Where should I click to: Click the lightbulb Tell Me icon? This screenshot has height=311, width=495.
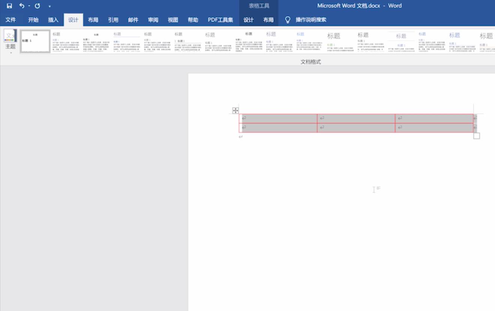pyautogui.click(x=287, y=20)
